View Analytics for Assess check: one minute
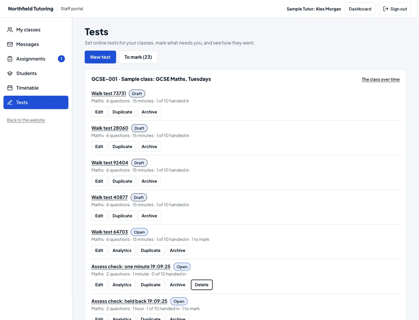Screen dimensions: 419x320 click(x=122, y=285)
